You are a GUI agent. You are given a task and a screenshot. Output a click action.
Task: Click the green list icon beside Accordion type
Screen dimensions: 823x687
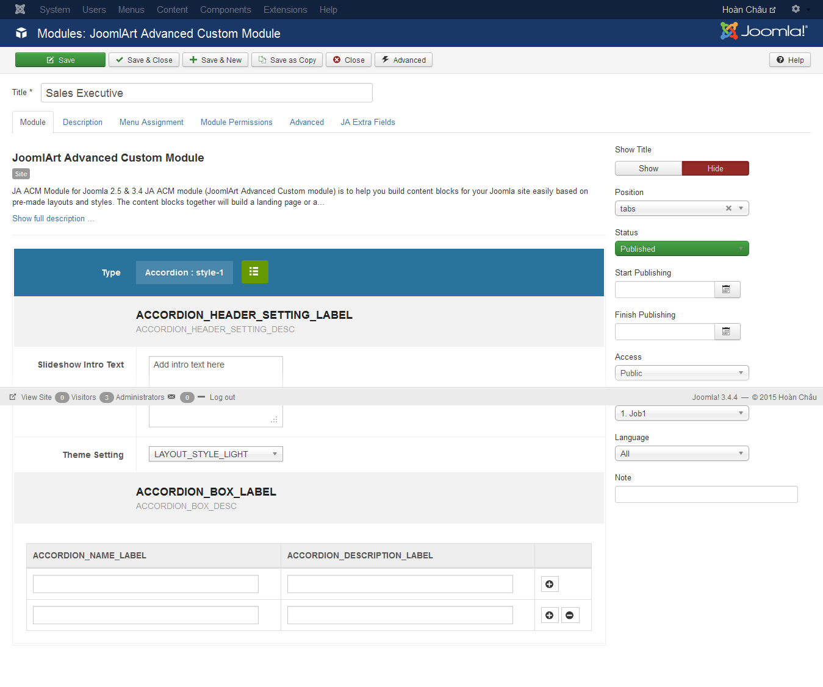click(x=254, y=272)
